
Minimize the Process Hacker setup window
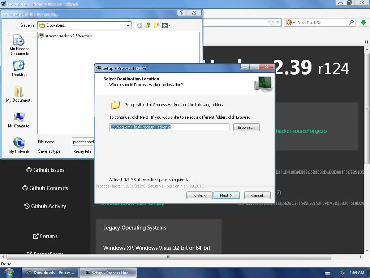tap(245, 67)
